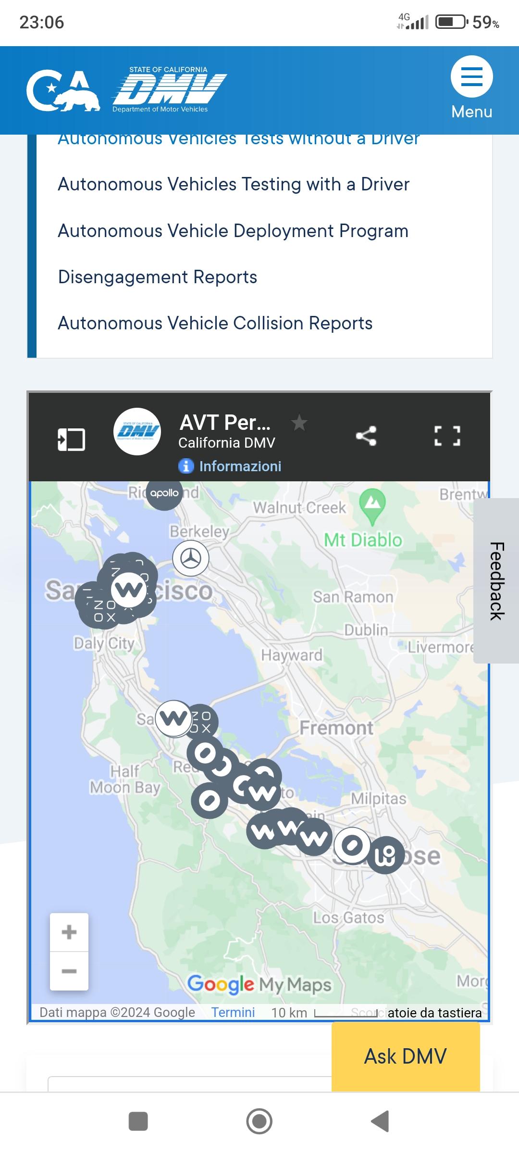Zoom in on the map
The width and height of the screenshot is (519, 1154).
click(69, 932)
